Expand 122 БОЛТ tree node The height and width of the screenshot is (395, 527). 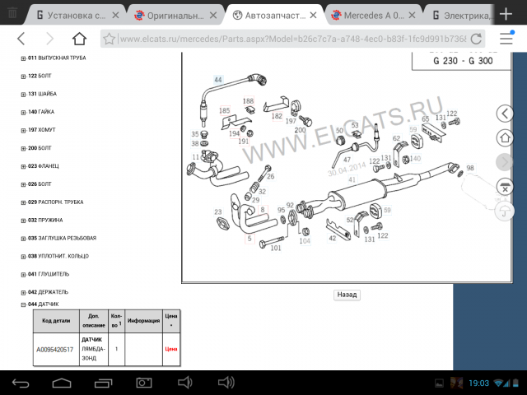pos(23,77)
